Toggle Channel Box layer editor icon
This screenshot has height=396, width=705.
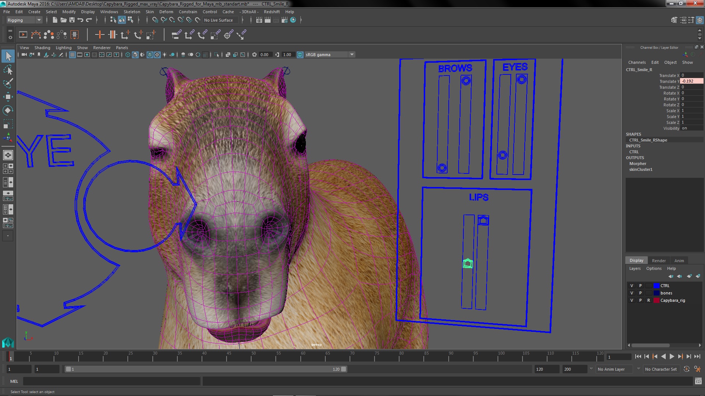(700, 20)
